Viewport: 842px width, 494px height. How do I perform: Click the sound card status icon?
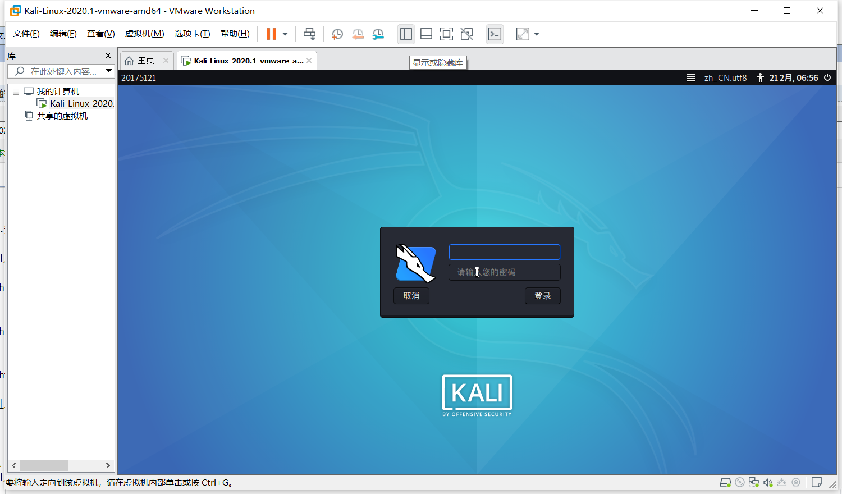tap(768, 483)
